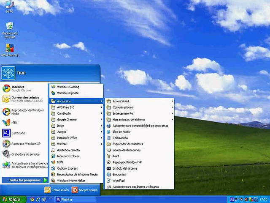Launch Paint from Accesorios
The width and height of the screenshot is (270, 203).
[x=140, y=156]
